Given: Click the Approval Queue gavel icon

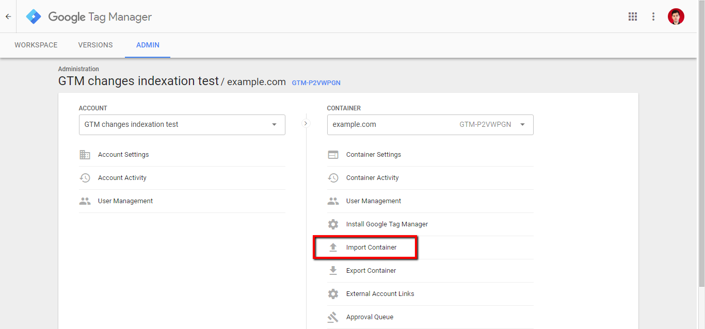Looking at the screenshot, I should [x=333, y=317].
